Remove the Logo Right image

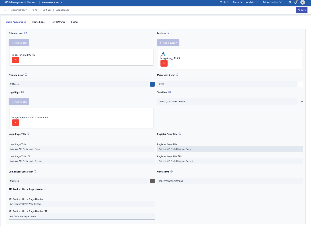point(16,122)
